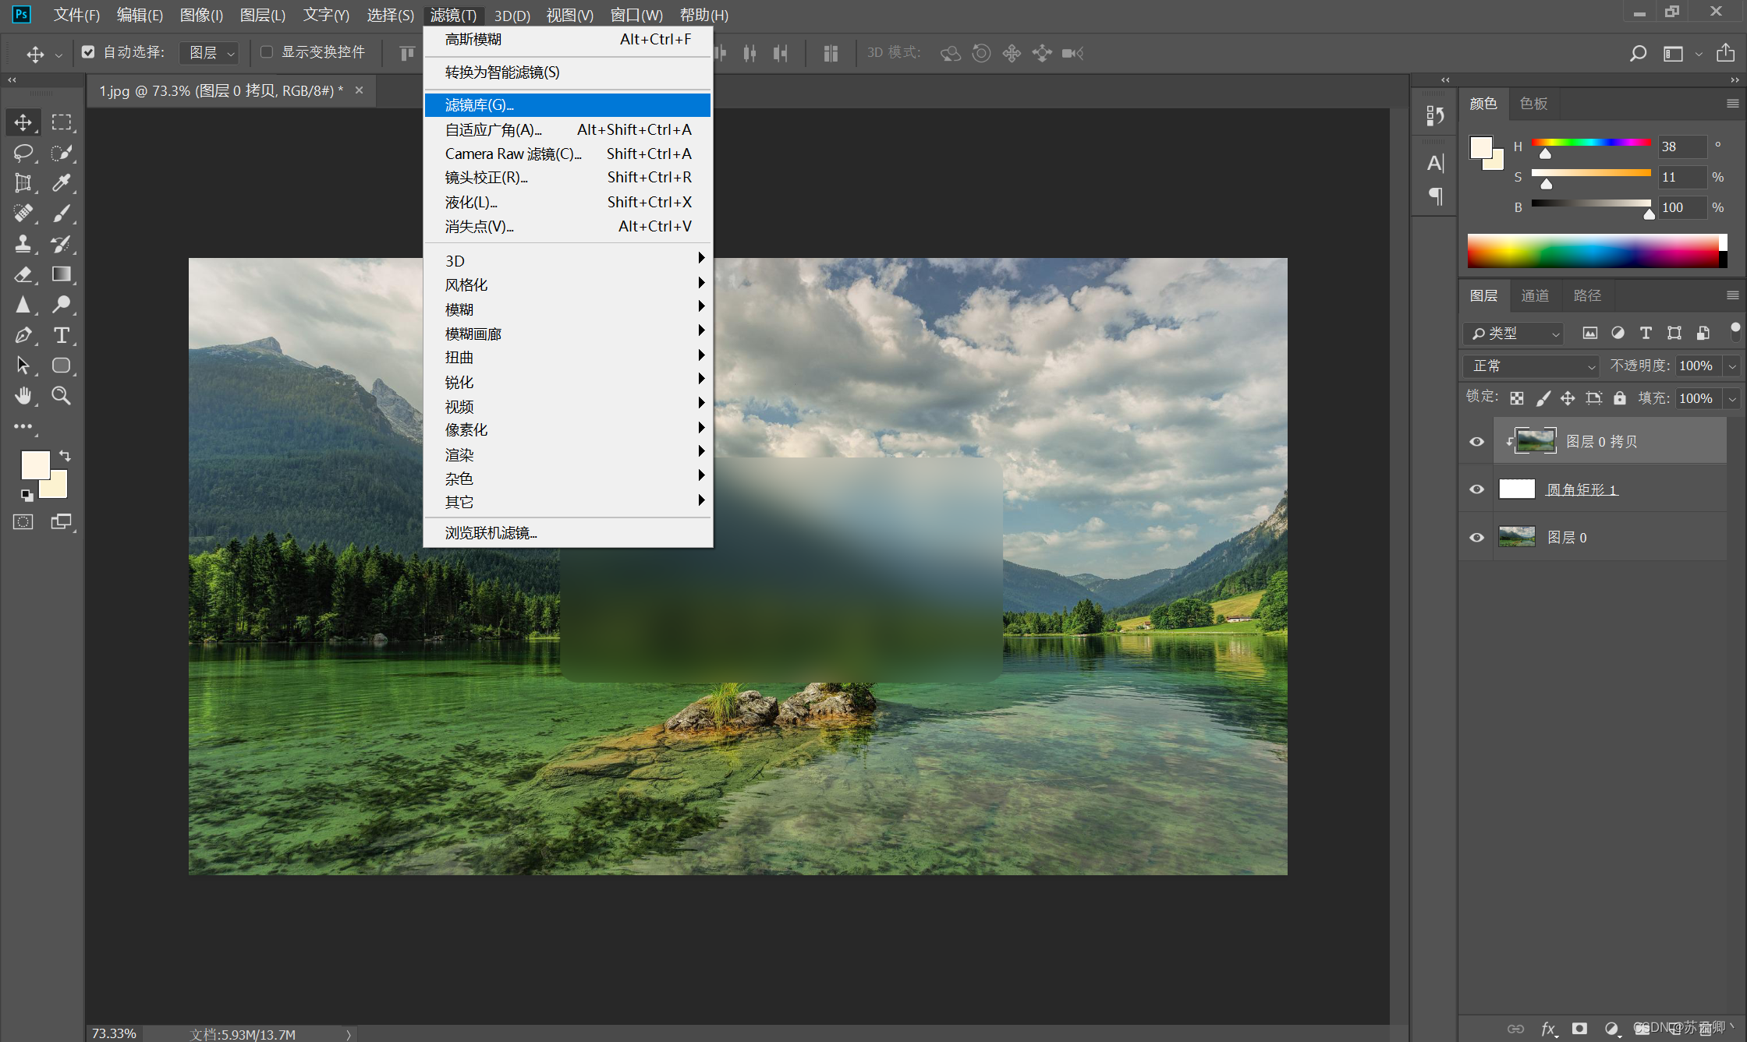
Task: Select the Rounded Rectangle shape tool
Action: (x=62, y=366)
